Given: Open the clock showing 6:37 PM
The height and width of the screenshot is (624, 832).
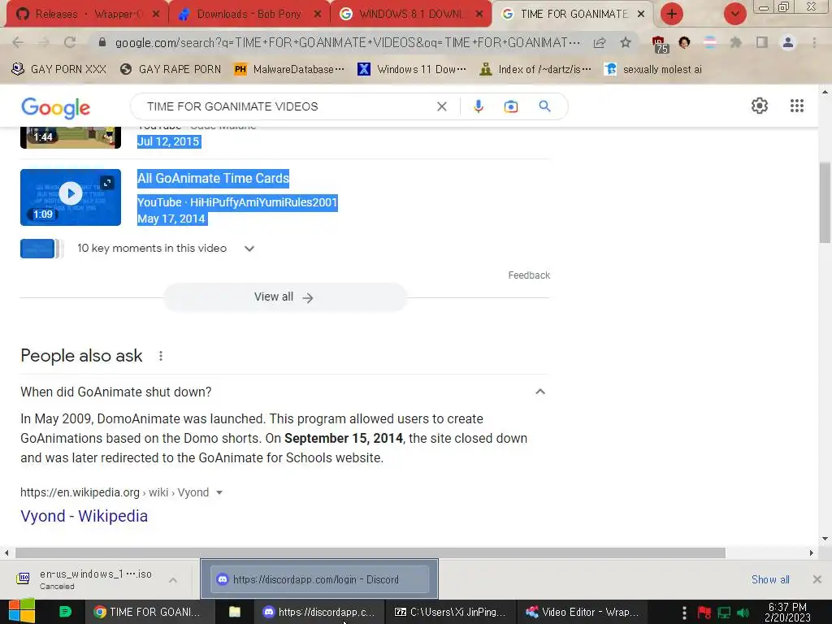Looking at the screenshot, I should click(x=787, y=612).
